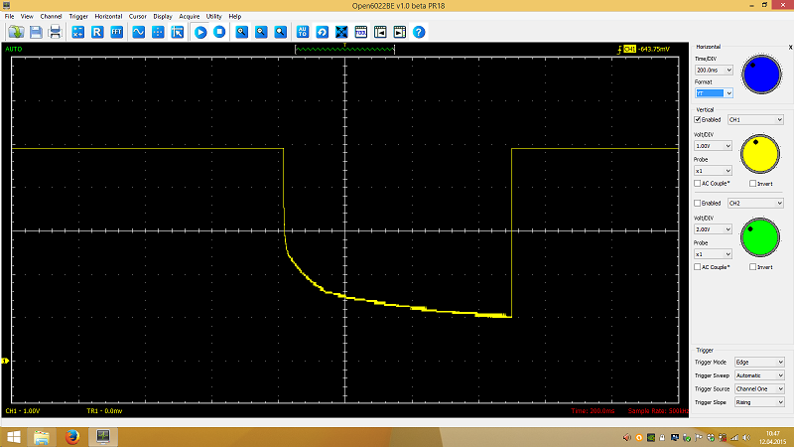Enable AC Couple for CH2
The height and width of the screenshot is (447, 794).
click(x=698, y=267)
